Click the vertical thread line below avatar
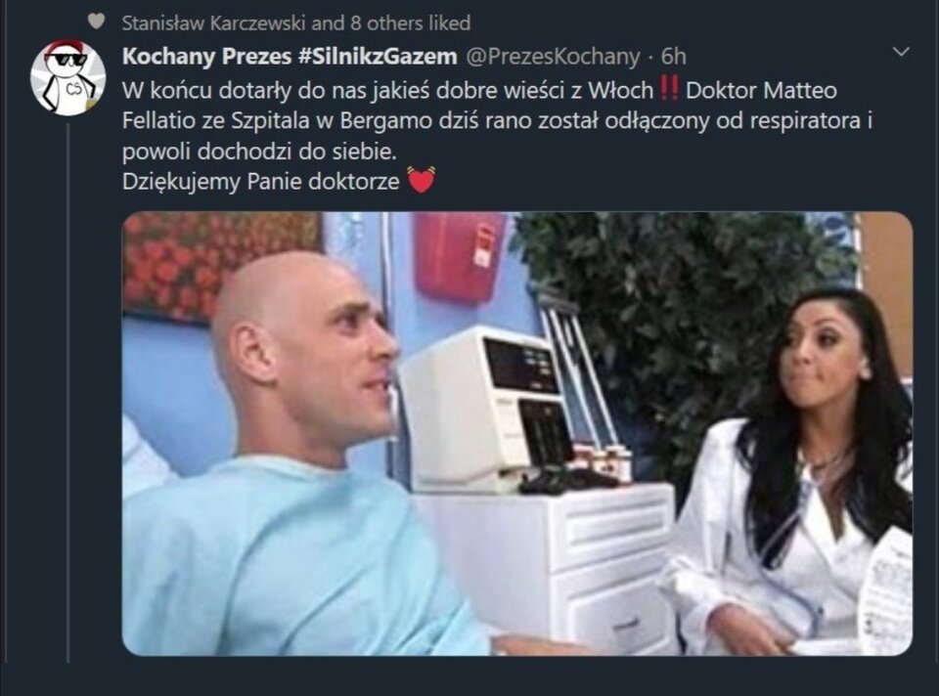This screenshot has height=696, width=939. [68, 392]
